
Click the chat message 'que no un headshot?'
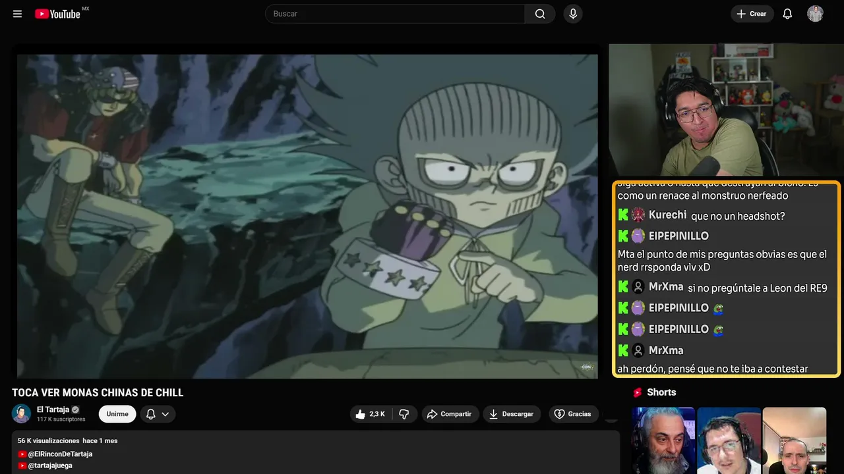738,216
